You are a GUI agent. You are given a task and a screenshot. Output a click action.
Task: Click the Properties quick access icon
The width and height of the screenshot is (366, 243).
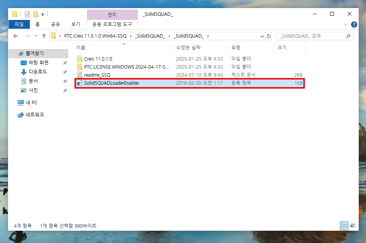27,14
